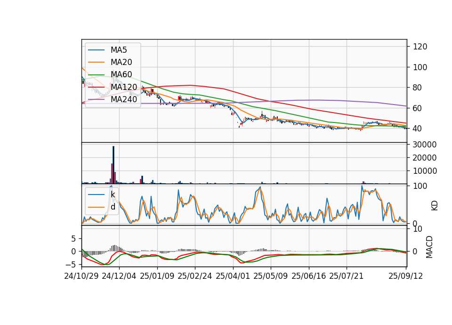Click the 24/12/04 date tick label

tap(119, 276)
